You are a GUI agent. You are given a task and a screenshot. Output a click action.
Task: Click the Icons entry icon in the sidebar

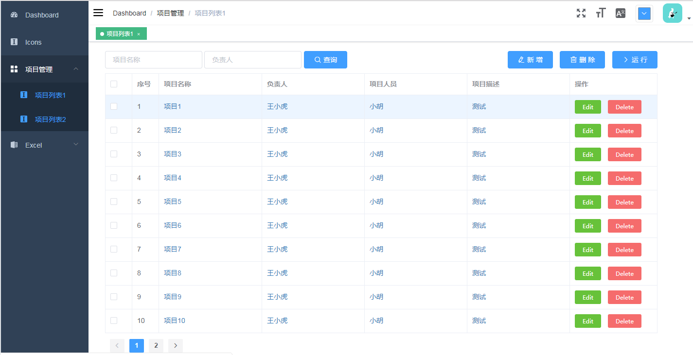(x=14, y=42)
